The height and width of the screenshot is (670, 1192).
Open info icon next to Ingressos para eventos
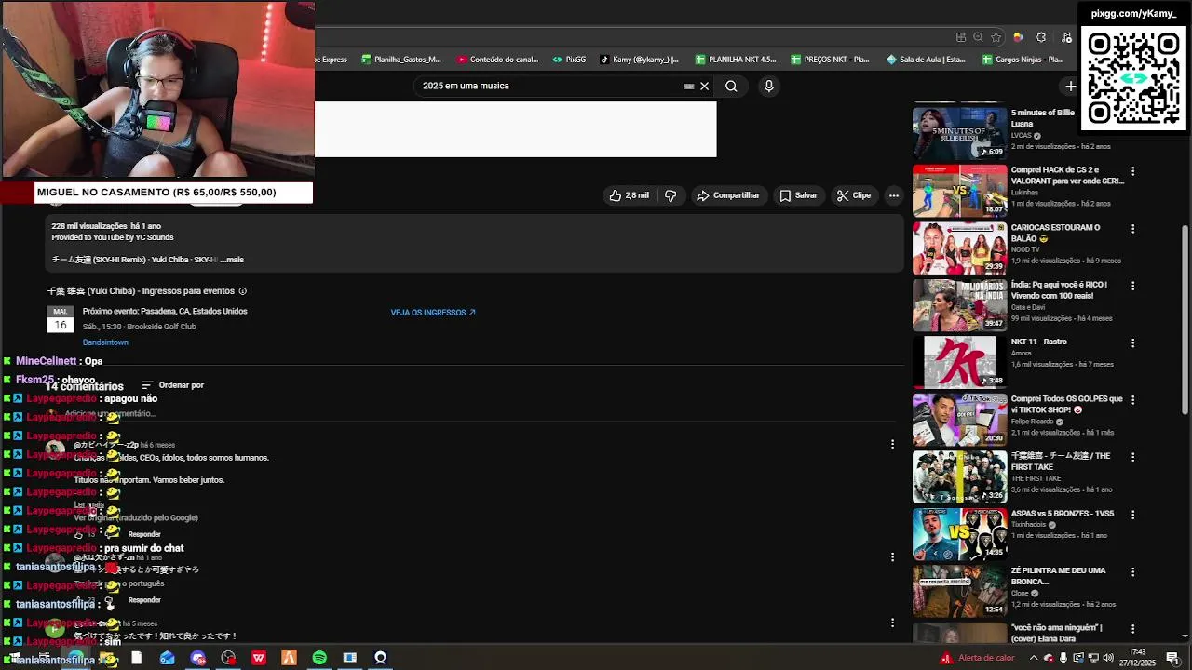(243, 291)
